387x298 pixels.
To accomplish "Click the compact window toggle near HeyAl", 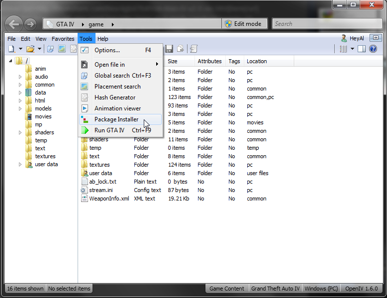I will click(376, 38).
